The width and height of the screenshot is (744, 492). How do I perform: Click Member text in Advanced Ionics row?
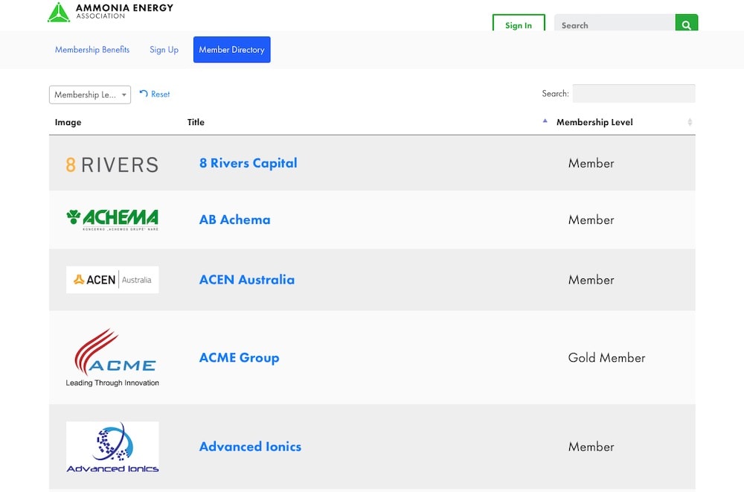591,447
